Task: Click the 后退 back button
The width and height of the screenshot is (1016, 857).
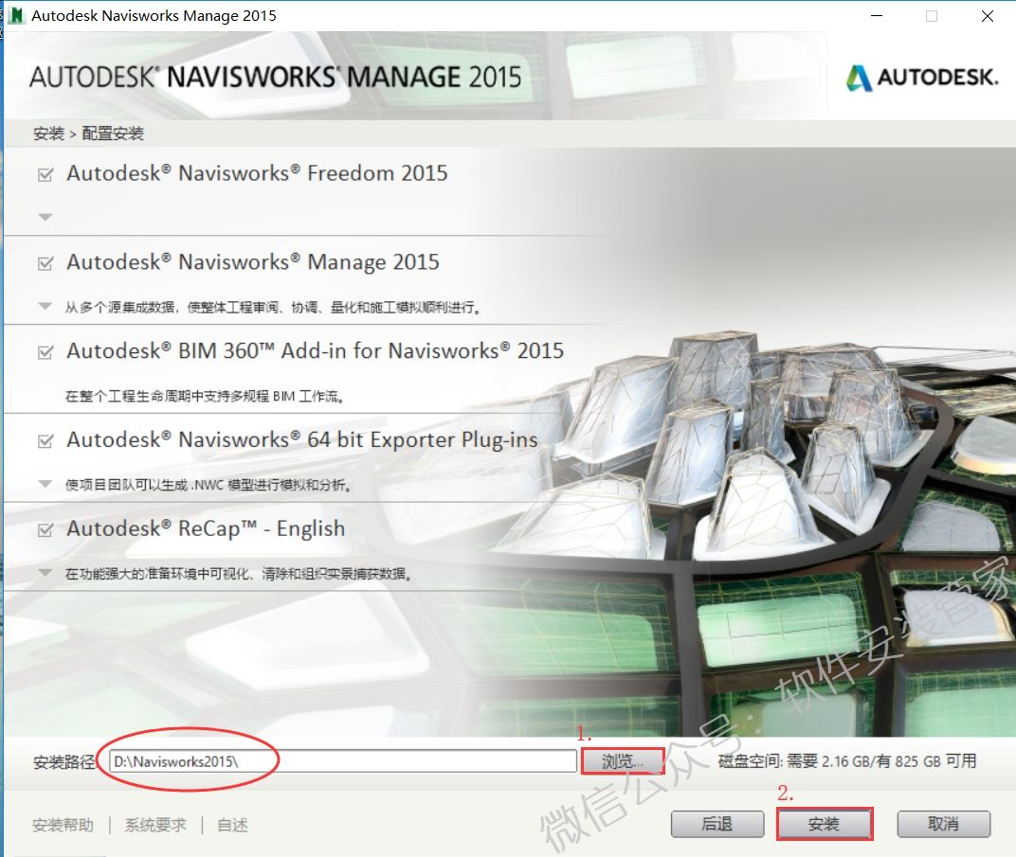Action: (717, 824)
